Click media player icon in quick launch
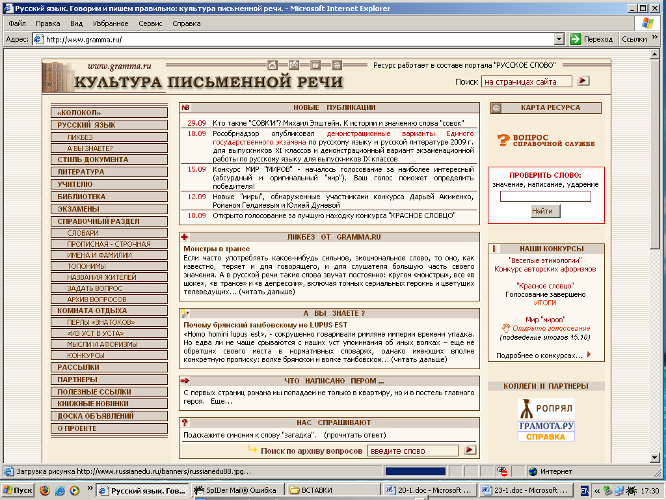The height and width of the screenshot is (500, 666). pyautogui.click(x=74, y=490)
